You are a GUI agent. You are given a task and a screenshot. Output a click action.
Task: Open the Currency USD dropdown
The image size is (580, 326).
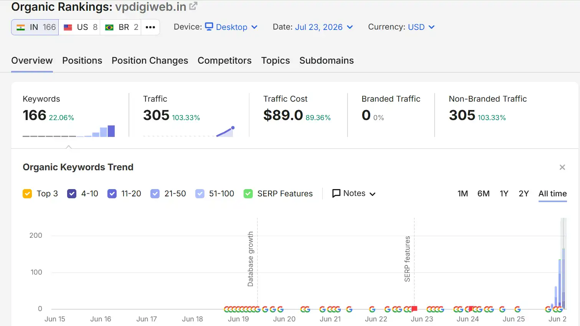point(421,27)
